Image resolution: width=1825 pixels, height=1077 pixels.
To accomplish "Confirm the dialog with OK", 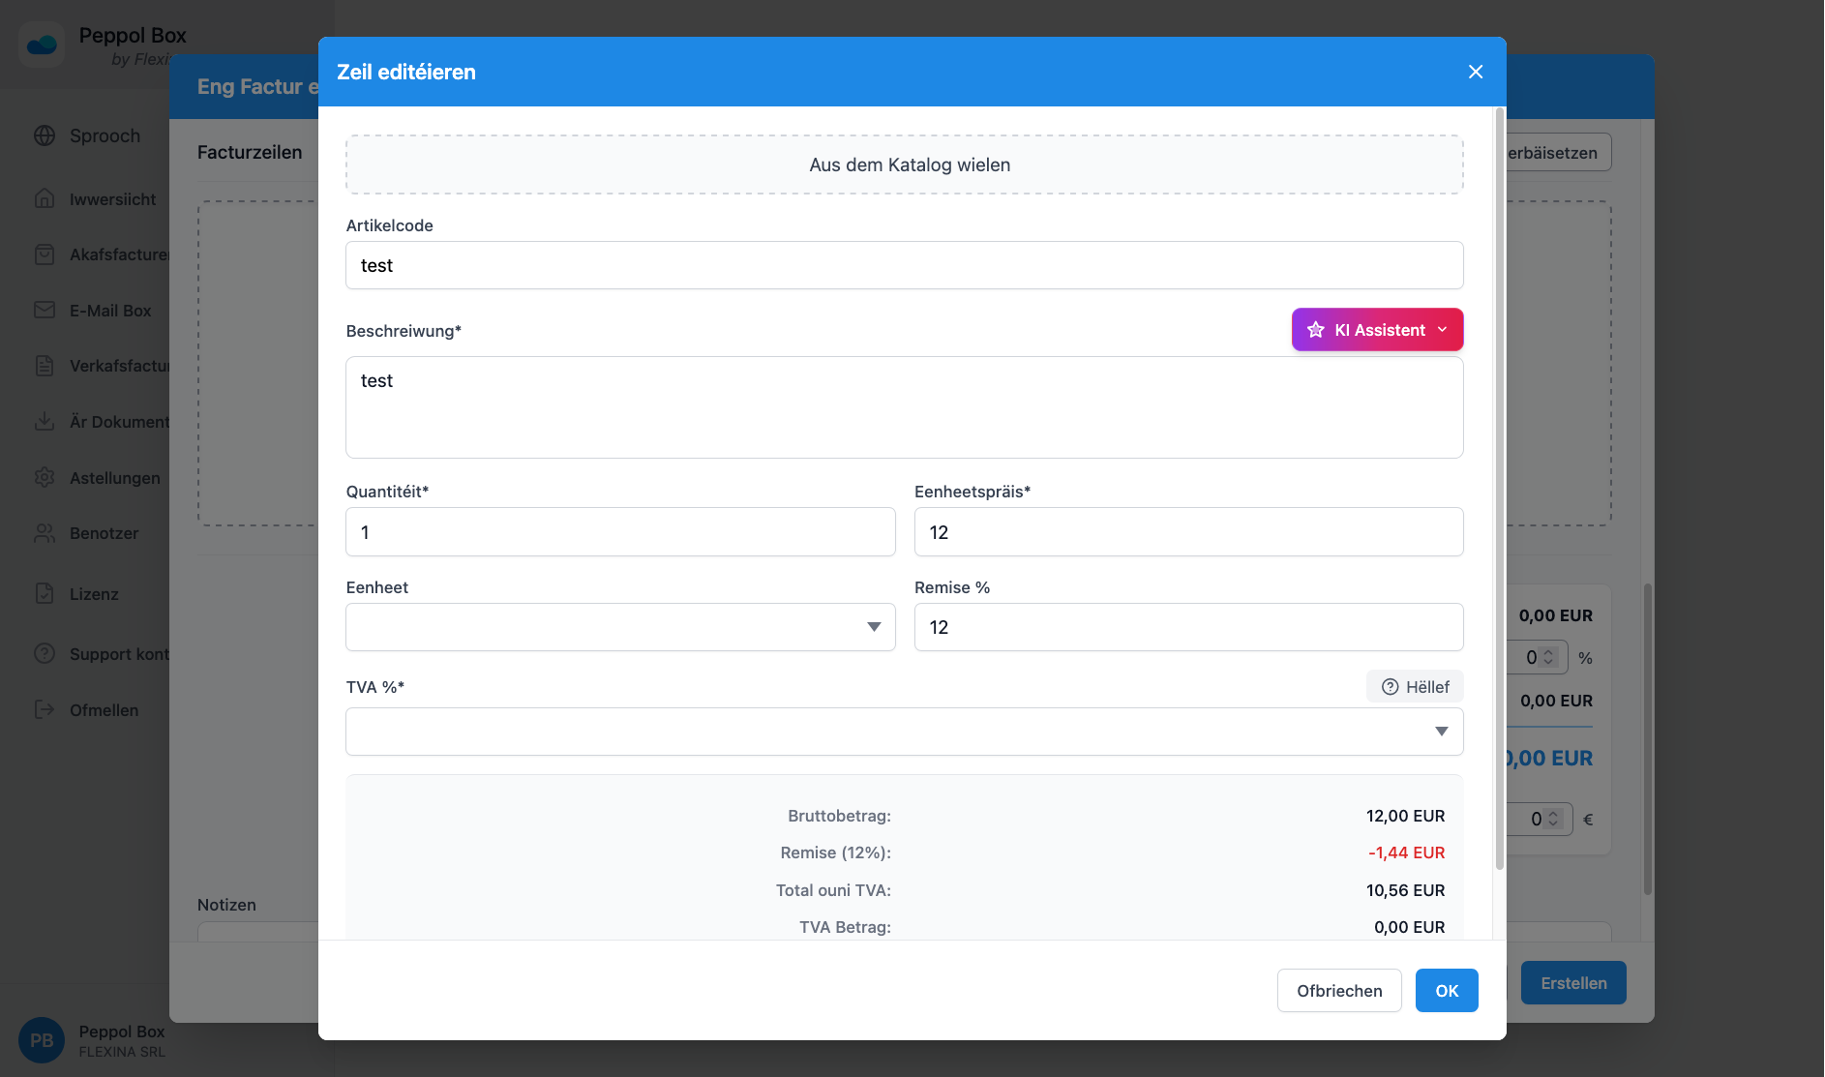I will pos(1446,990).
